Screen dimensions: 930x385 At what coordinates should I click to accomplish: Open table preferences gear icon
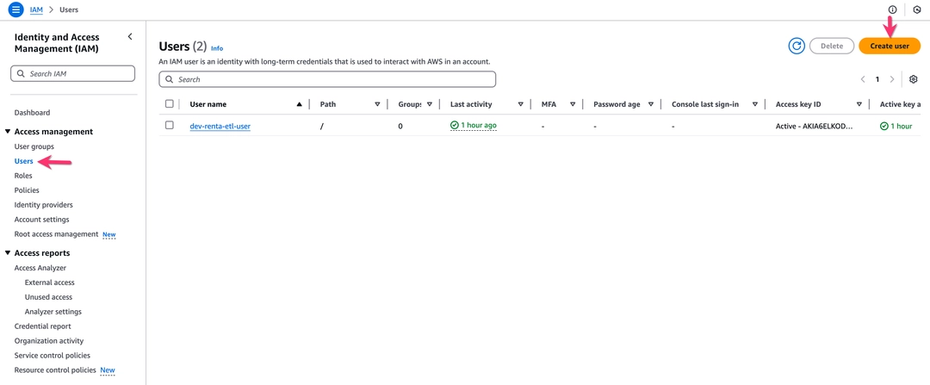point(914,79)
